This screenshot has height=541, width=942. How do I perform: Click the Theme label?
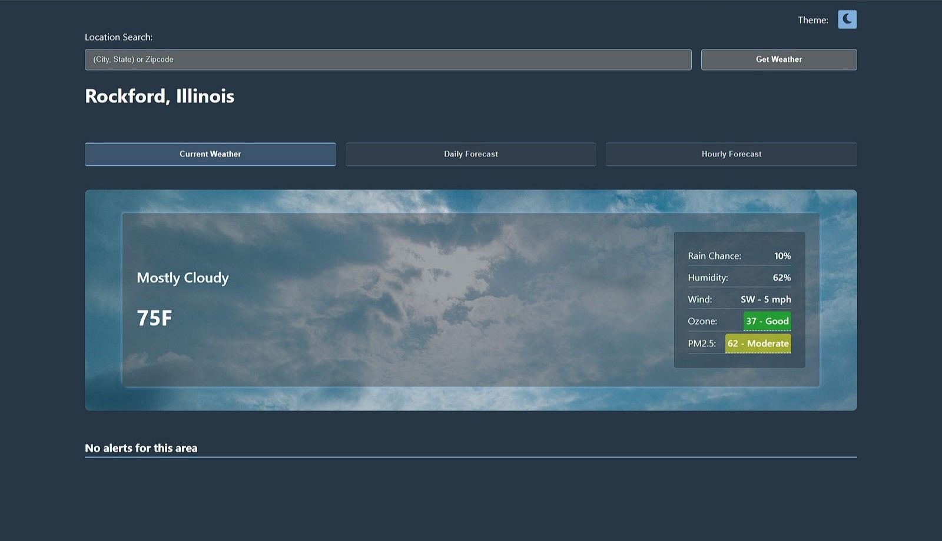tap(813, 20)
